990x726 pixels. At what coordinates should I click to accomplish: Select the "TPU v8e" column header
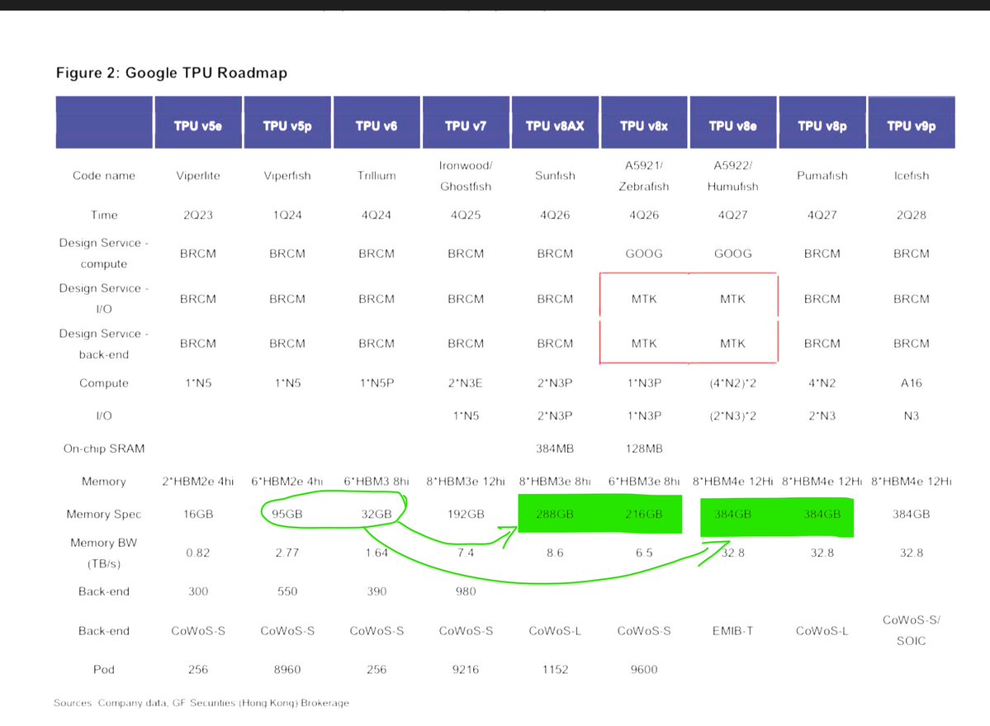pos(733,122)
